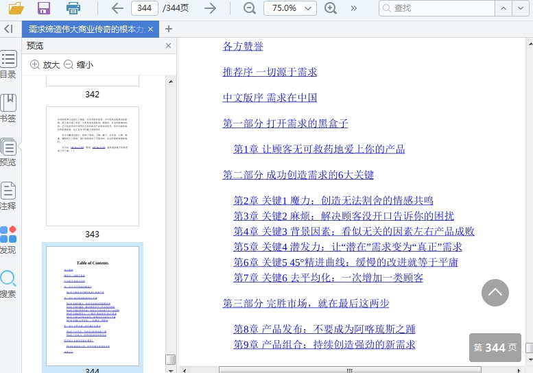Click the 第 344 页 page indicator badge
Viewport: 533px width, 373px height.
click(x=495, y=348)
